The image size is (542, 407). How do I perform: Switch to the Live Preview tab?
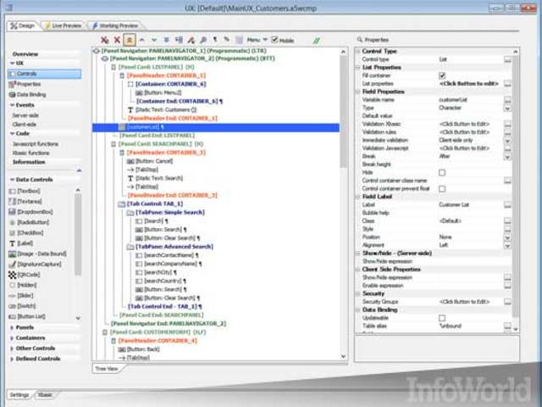coord(63,25)
